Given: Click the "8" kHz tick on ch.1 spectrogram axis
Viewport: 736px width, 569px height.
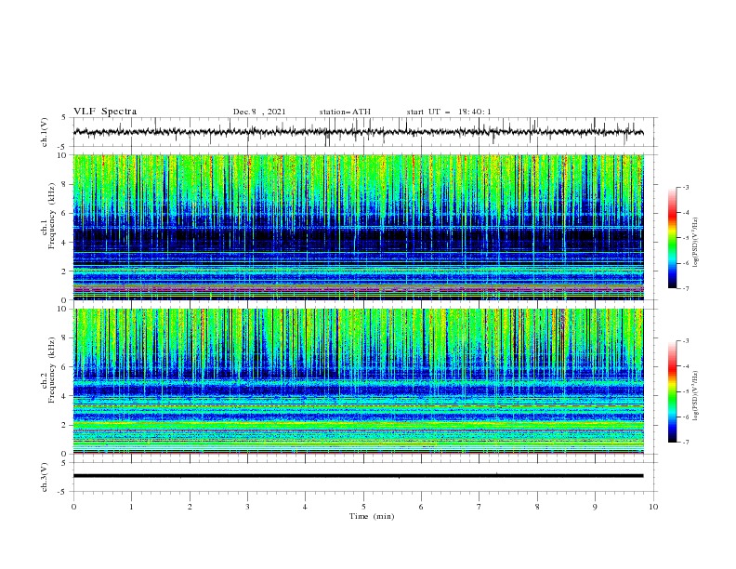Looking at the screenshot, I should tap(65, 184).
